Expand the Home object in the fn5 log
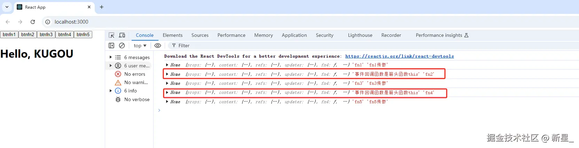The image size is (579, 148). click(167, 101)
